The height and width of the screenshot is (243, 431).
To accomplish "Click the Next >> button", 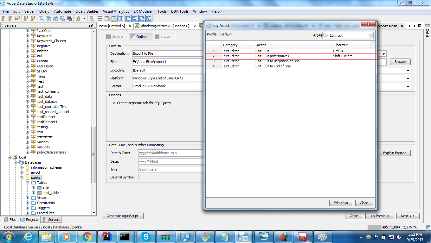I will click(x=408, y=216).
